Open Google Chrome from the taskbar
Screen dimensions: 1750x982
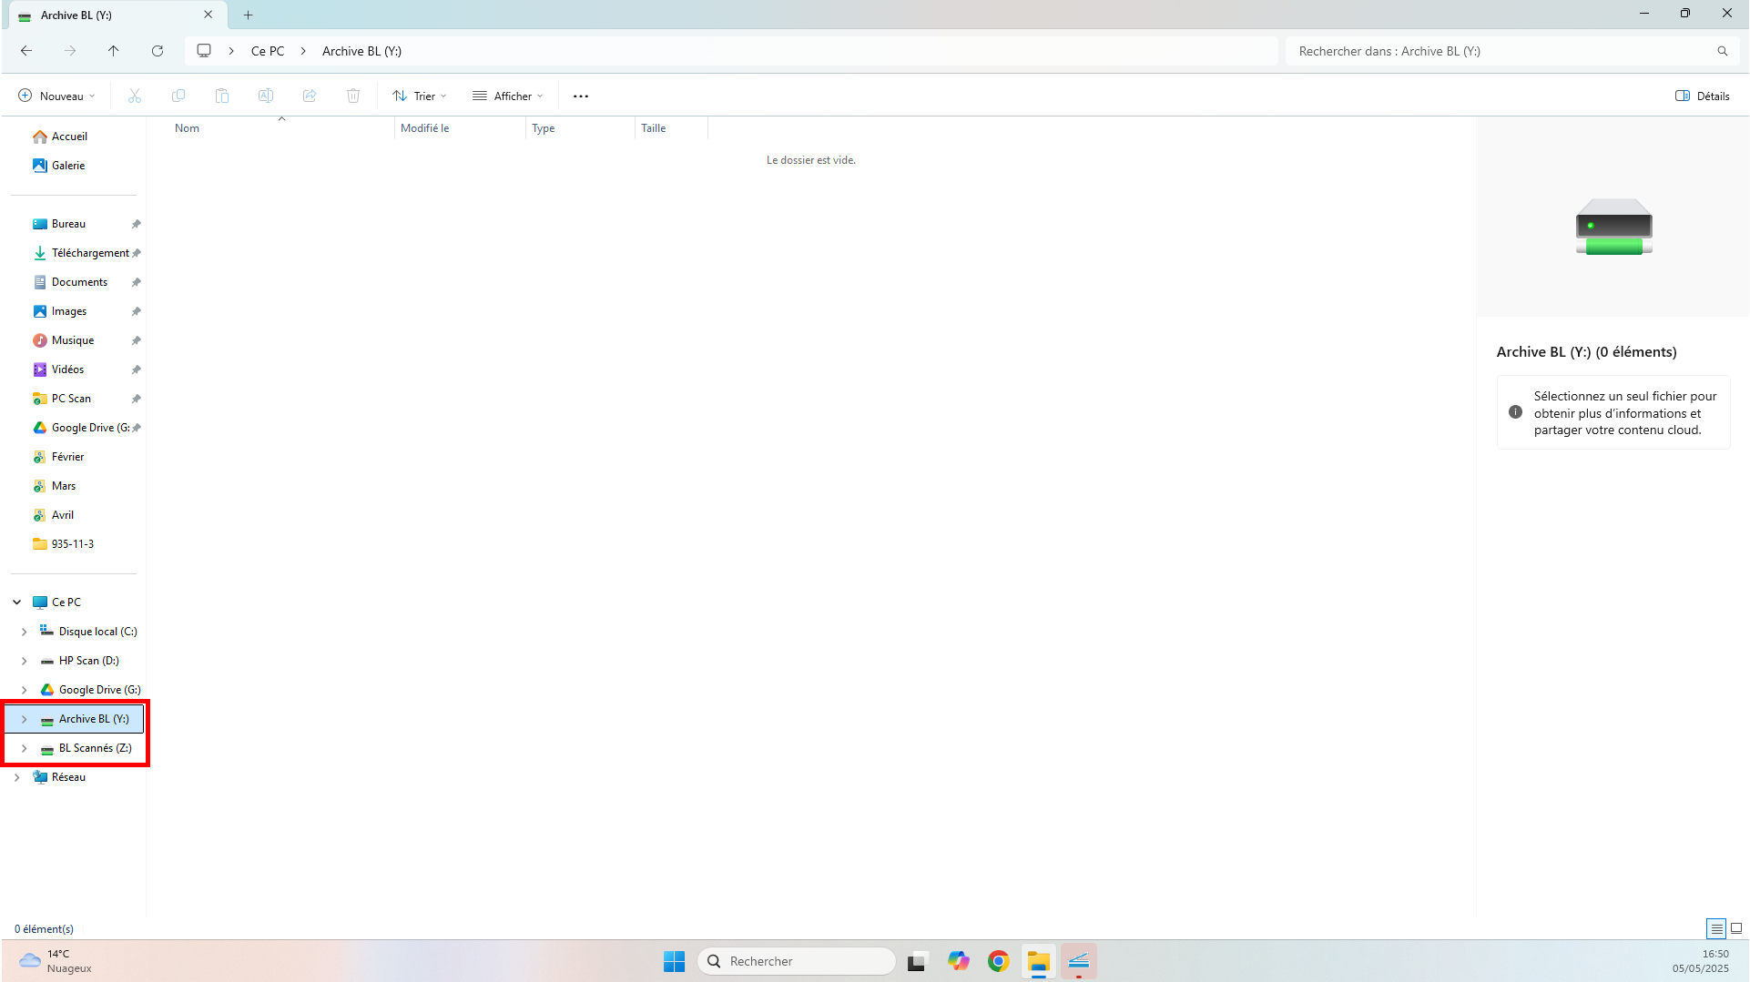[998, 961]
